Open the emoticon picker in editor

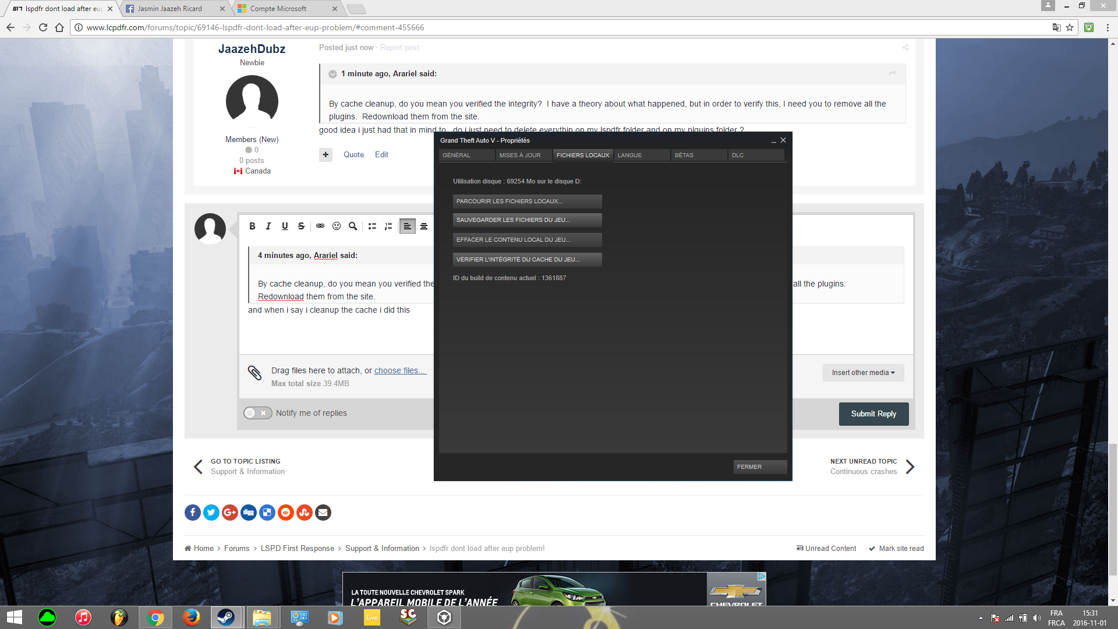tap(337, 226)
